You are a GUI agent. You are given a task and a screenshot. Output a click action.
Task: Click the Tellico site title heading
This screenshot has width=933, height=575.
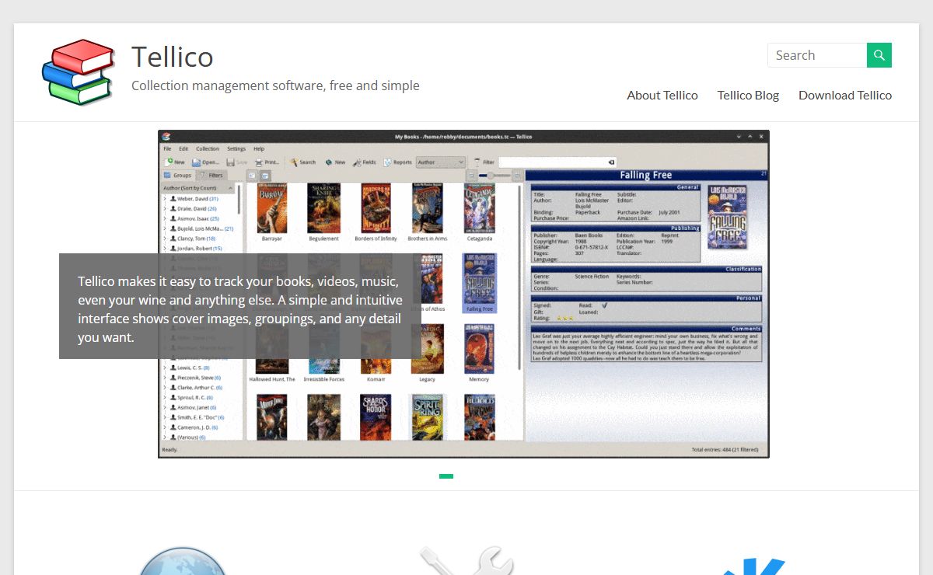(x=173, y=57)
